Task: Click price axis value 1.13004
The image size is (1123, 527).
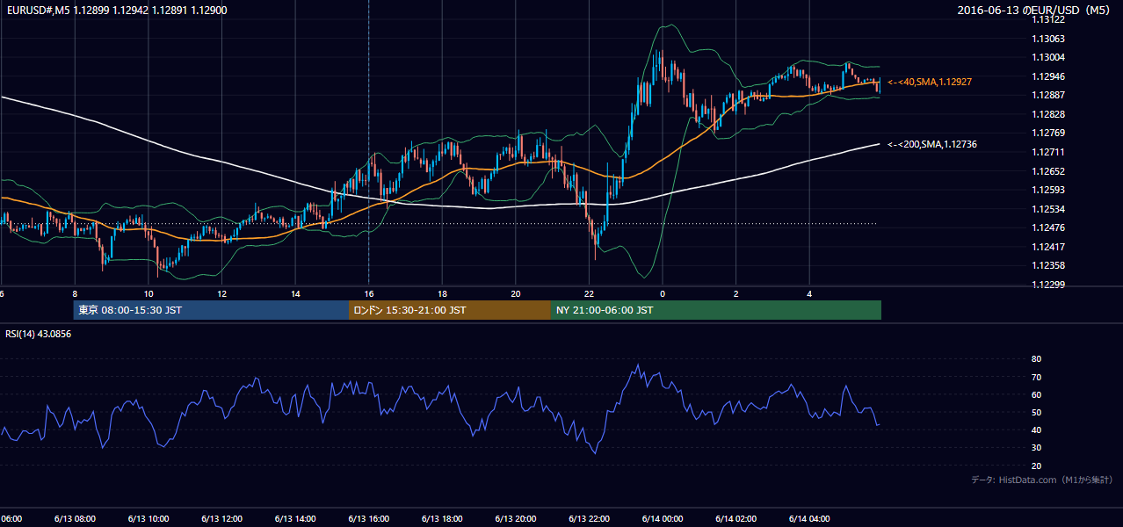Action: click(1050, 57)
